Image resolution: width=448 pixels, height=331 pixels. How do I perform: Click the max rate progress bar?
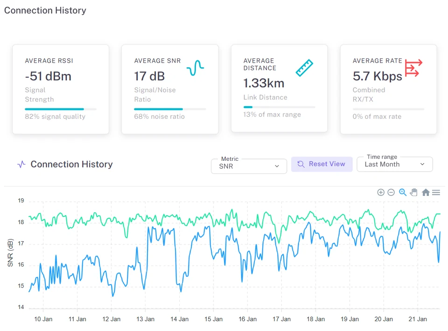(x=388, y=109)
